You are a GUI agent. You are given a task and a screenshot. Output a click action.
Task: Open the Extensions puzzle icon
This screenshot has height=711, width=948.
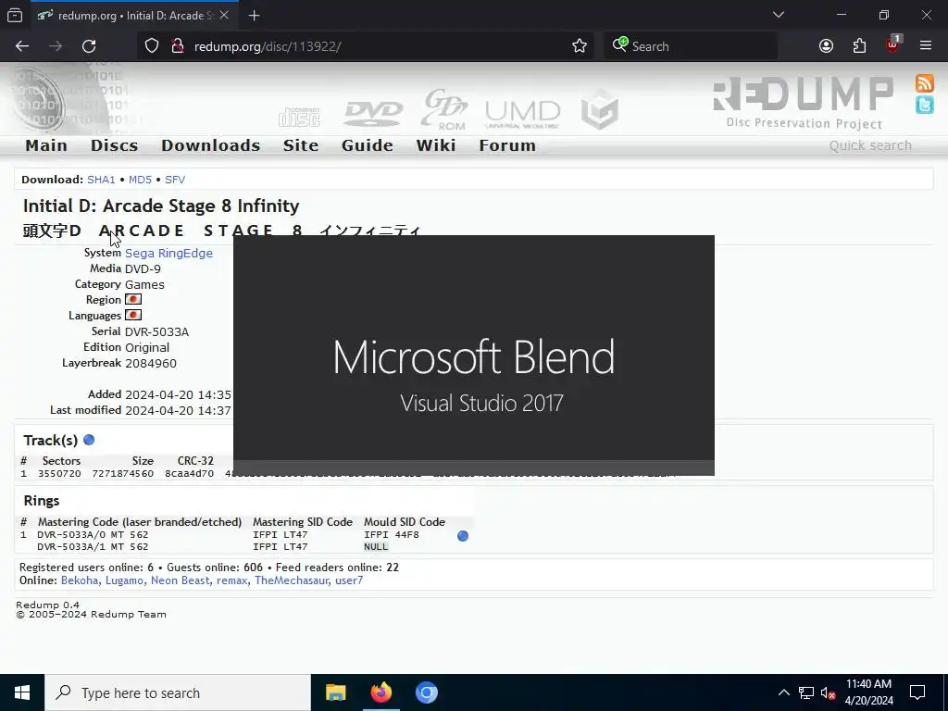(859, 46)
